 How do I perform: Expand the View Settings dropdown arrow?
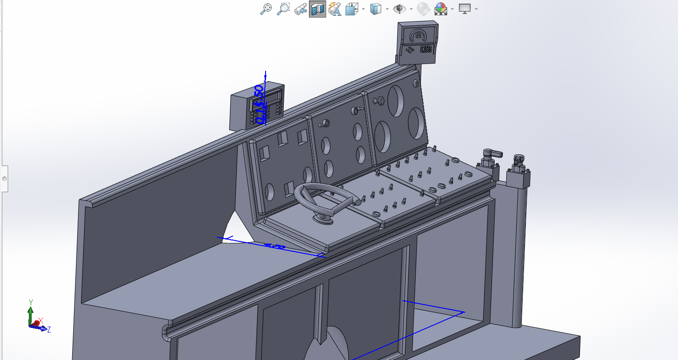click(476, 9)
